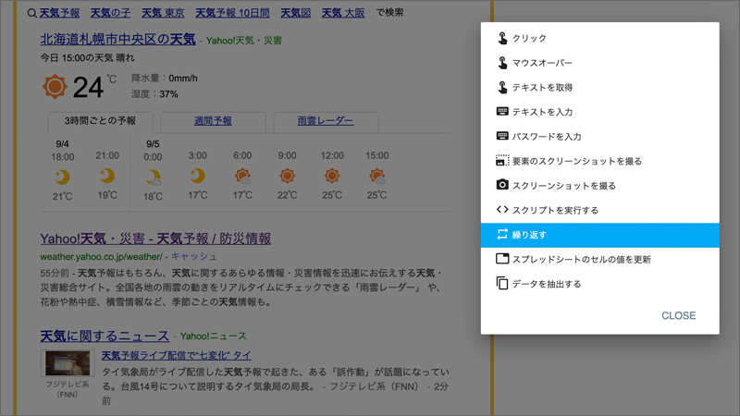740x416 pixels.
Task: Select the マウスオーバー action
Action: (x=599, y=63)
